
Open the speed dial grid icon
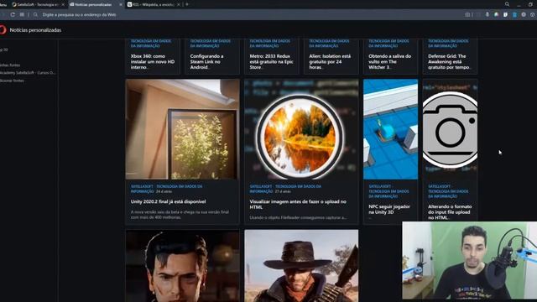(x=22, y=15)
